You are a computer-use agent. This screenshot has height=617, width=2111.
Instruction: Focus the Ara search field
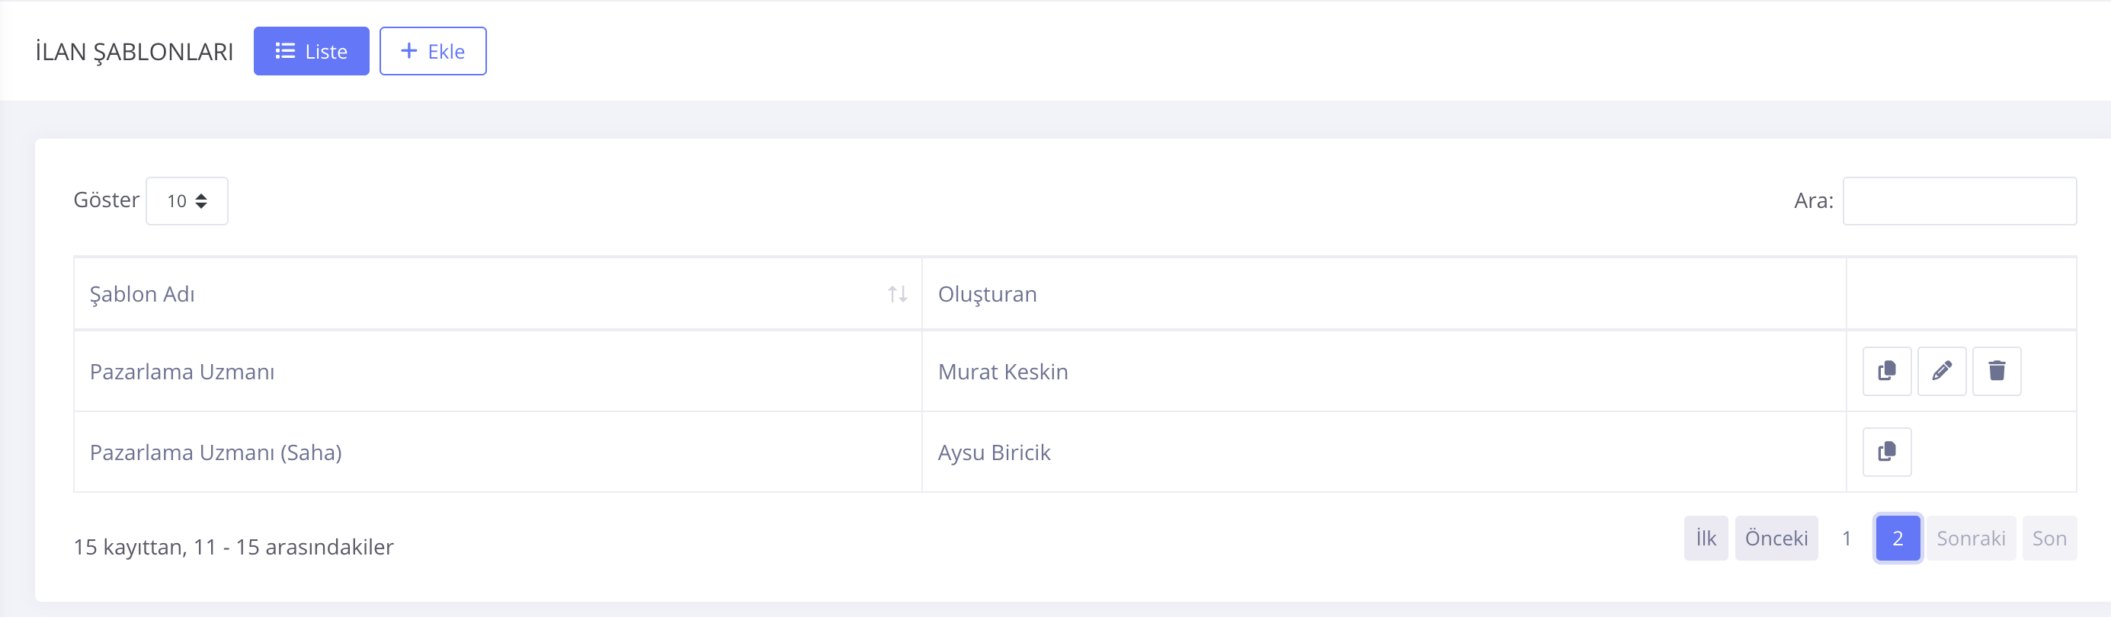1959,201
